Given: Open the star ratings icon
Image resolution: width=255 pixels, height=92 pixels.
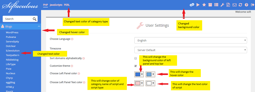Looking at the screenshot, I should click(204, 5).
